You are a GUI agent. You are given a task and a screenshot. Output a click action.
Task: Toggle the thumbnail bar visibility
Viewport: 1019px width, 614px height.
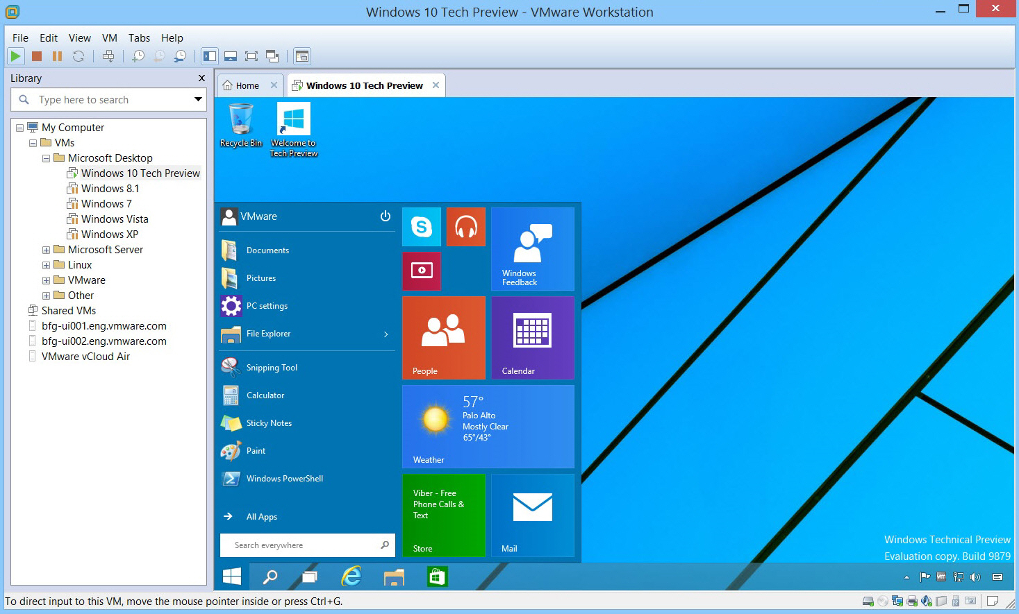pyautogui.click(x=230, y=56)
